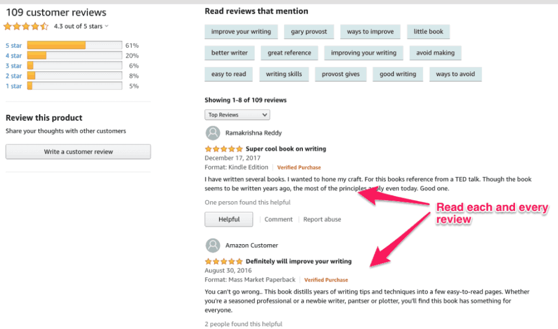
Task: Select the "gary provost" mention tag
Action: (309, 32)
